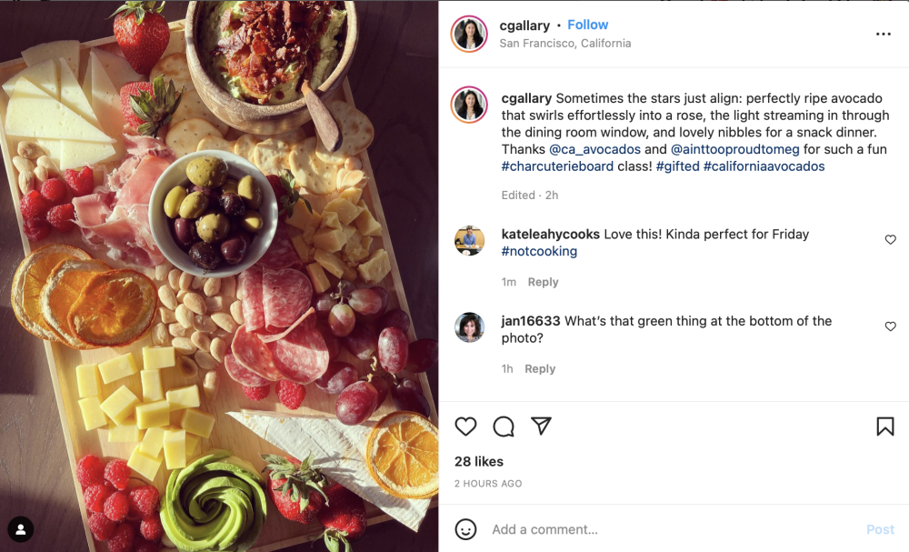Reply to jan16633's comment
Image resolution: width=909 pixels, height=552 pixels.
(540, 368)
